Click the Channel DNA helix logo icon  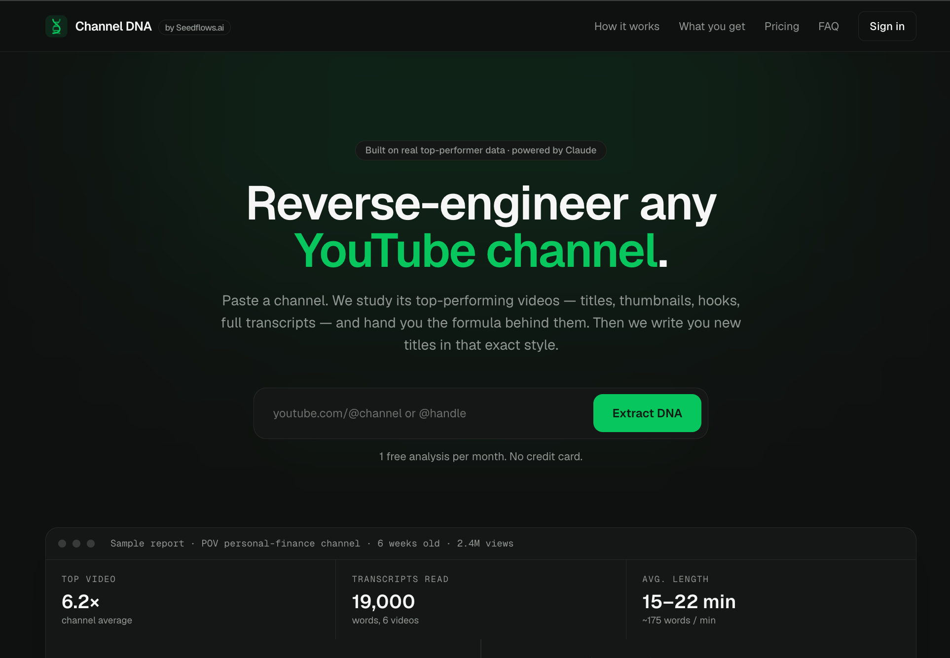pyautogui.click(x=56, y=26)
